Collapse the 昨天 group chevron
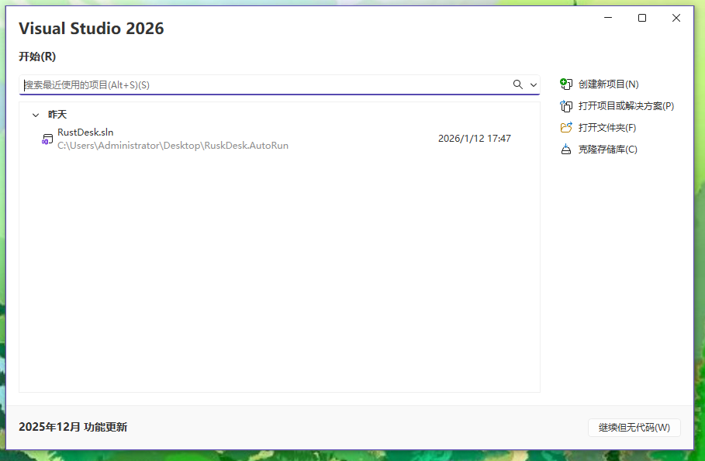Viewport: 705px width, 461px height. tap(36, 115)
